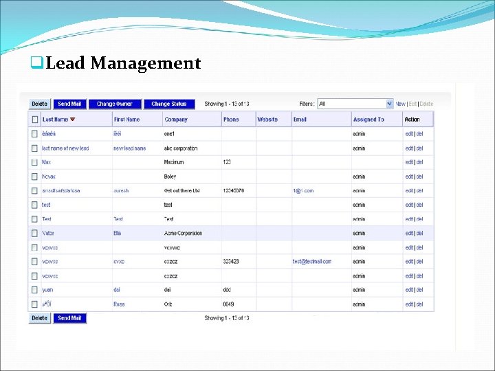This screenshot has height=371, width=495.
Task: Click the suresh first name link
Action: pyautogui.click(x=121, y=191)
